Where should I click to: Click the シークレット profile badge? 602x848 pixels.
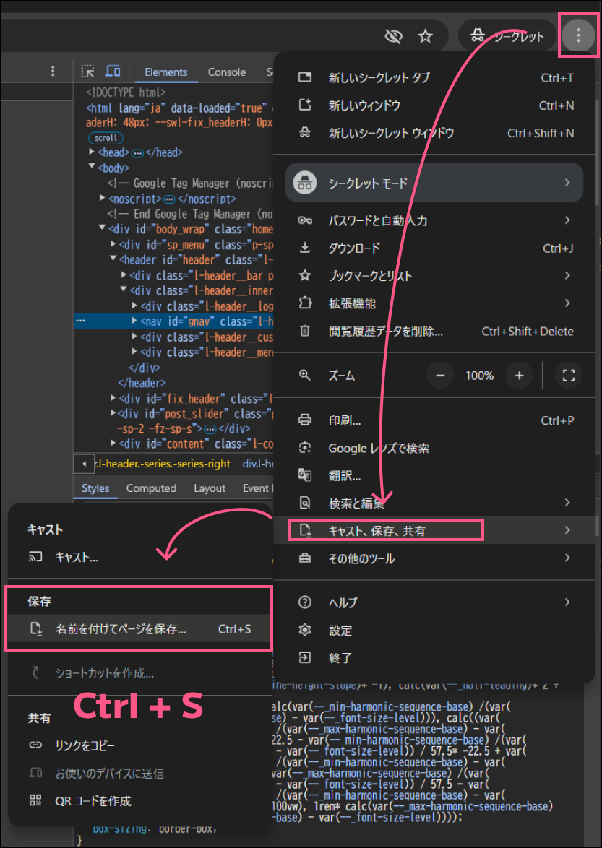[507, 34]
